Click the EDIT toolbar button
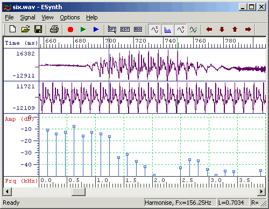Image resolution: width=269 pixels, height=209 pixels. pyautogui.click(x=125, y=29)
